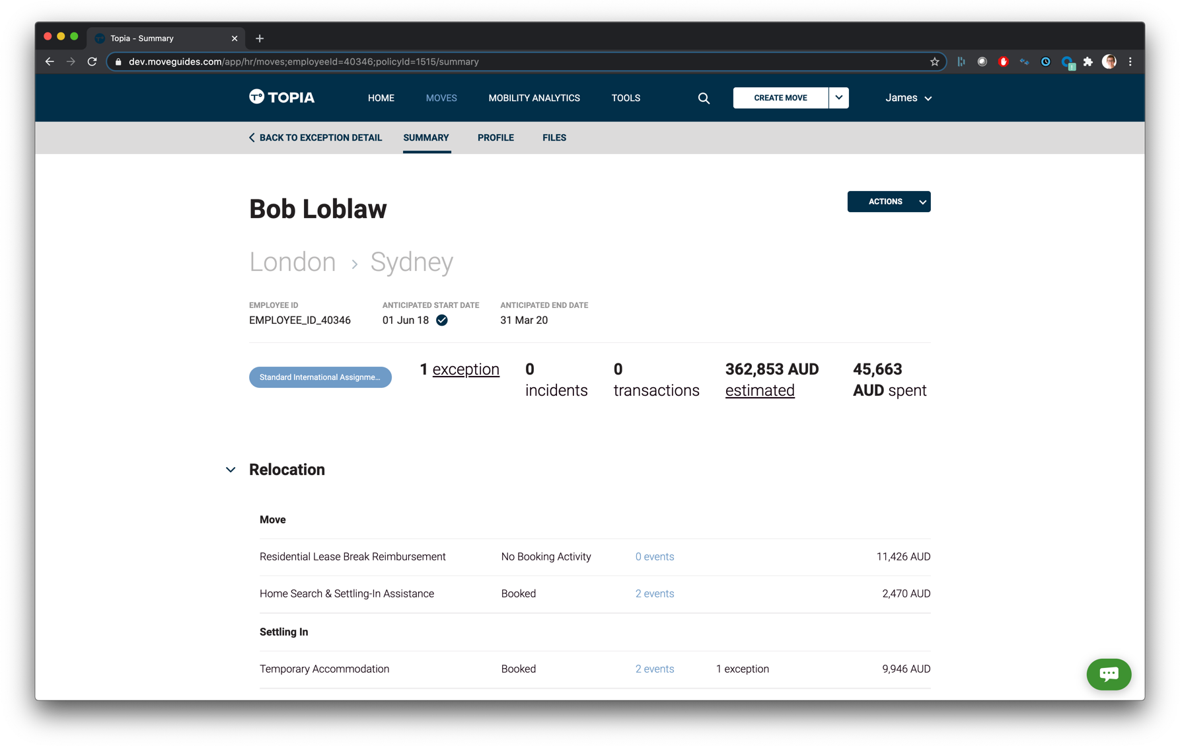Click the 9,946 AUD amount
The image size is (1180, 746).
click(906, 669)
